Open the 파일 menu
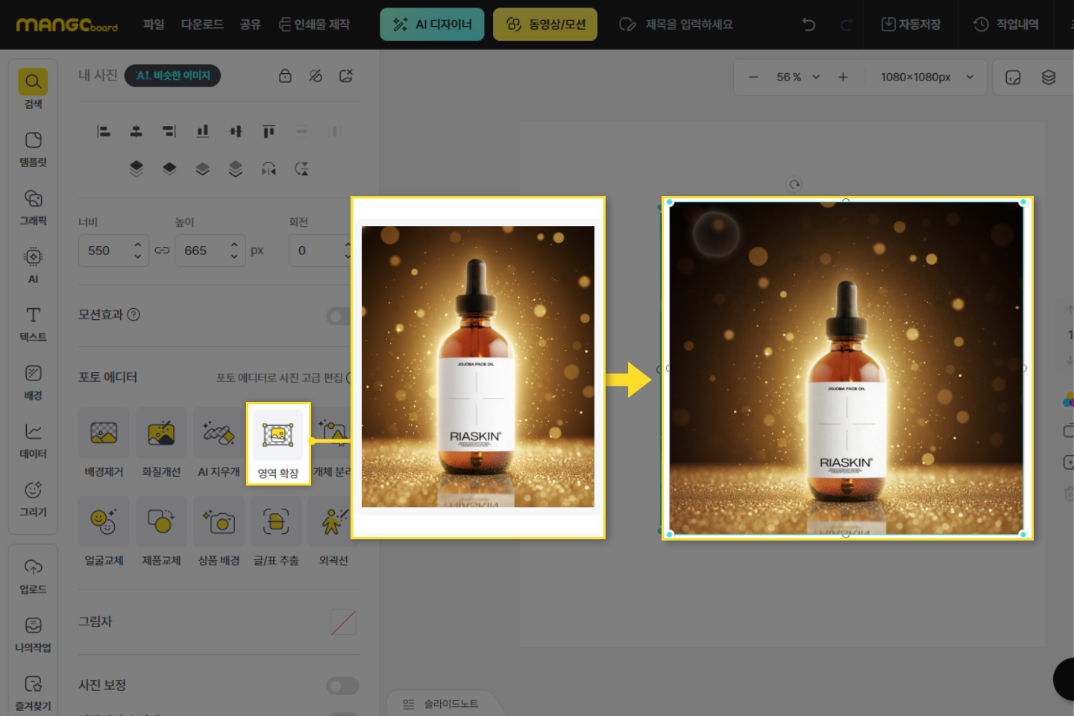 (154, 25)
